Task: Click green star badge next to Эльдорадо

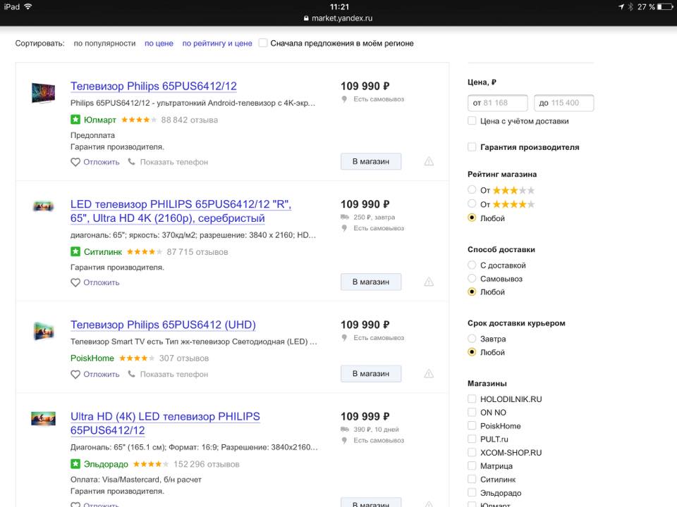Action: 75,464
